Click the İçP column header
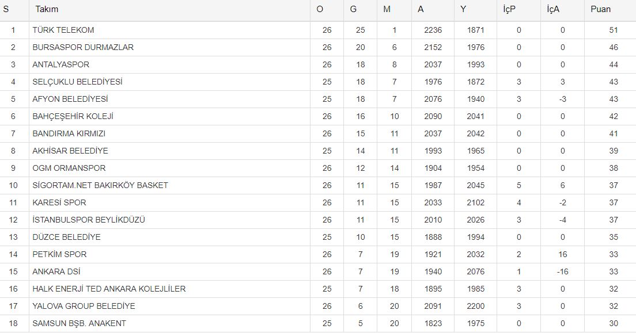This screenshot has width=636, height=333. coord(509,9)
